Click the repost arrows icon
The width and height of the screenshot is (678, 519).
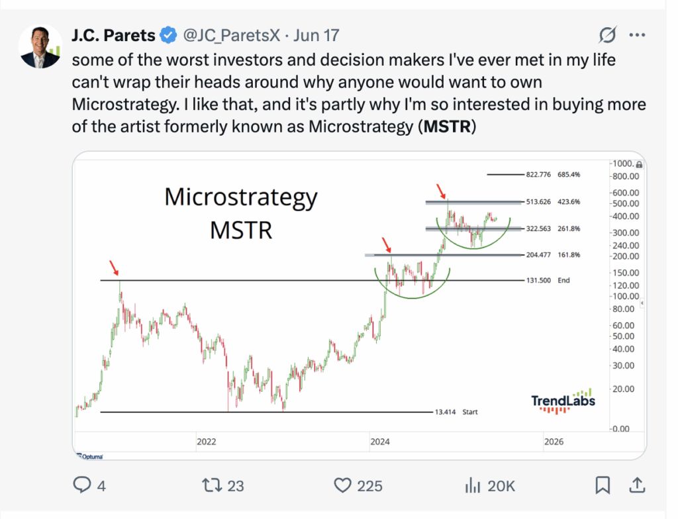point(213,485)
